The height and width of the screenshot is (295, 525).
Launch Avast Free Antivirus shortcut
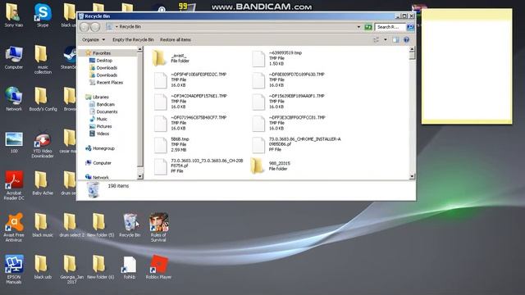(x=14, y=228)
